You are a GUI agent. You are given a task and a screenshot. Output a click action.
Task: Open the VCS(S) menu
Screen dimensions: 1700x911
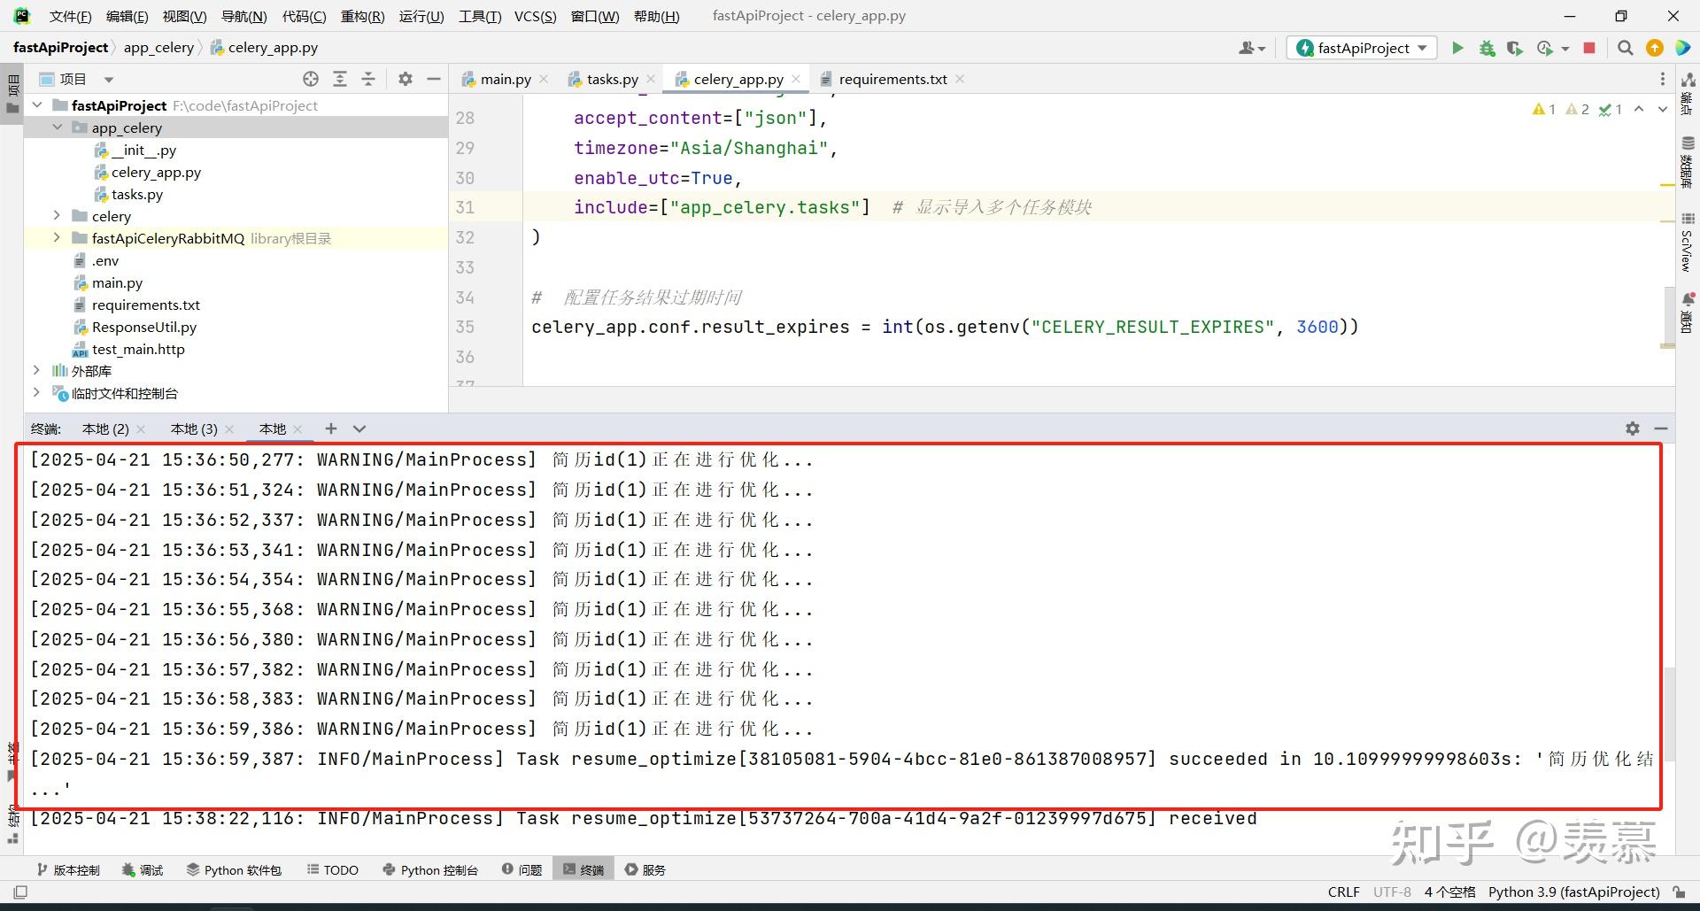534,15
